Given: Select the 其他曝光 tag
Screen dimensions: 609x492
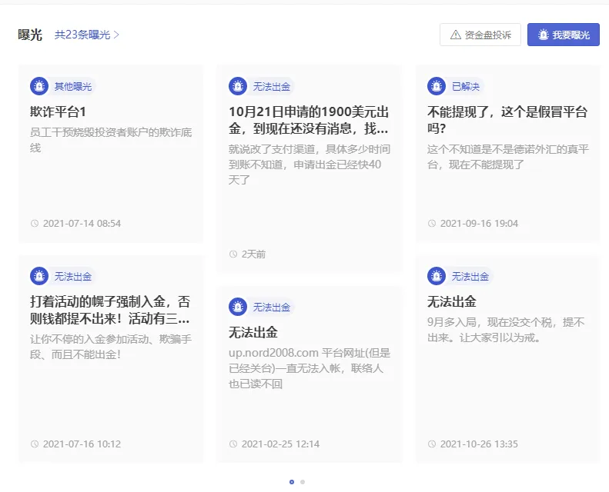Looking at the screenshot, I should click(x=72, y=86).
